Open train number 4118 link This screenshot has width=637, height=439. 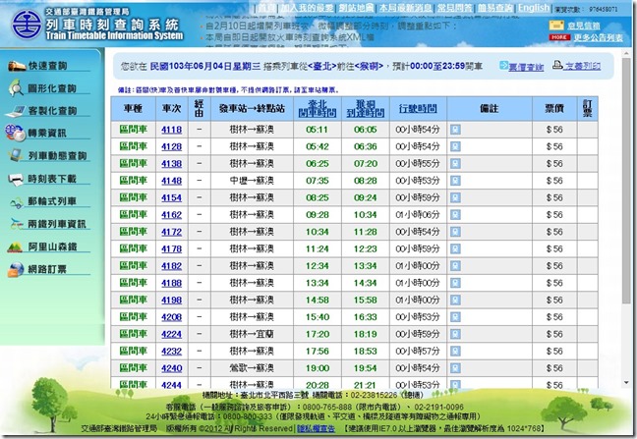click(x=171, y=130)
